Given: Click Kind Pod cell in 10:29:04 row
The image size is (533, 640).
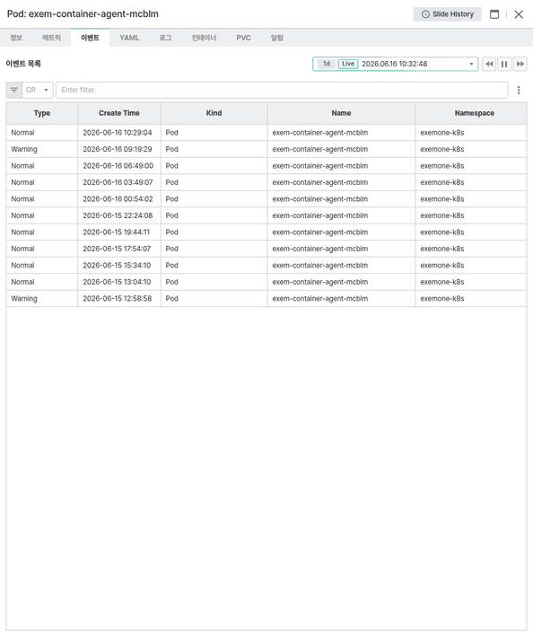Looking at the screenshot, I should (214, 133).
